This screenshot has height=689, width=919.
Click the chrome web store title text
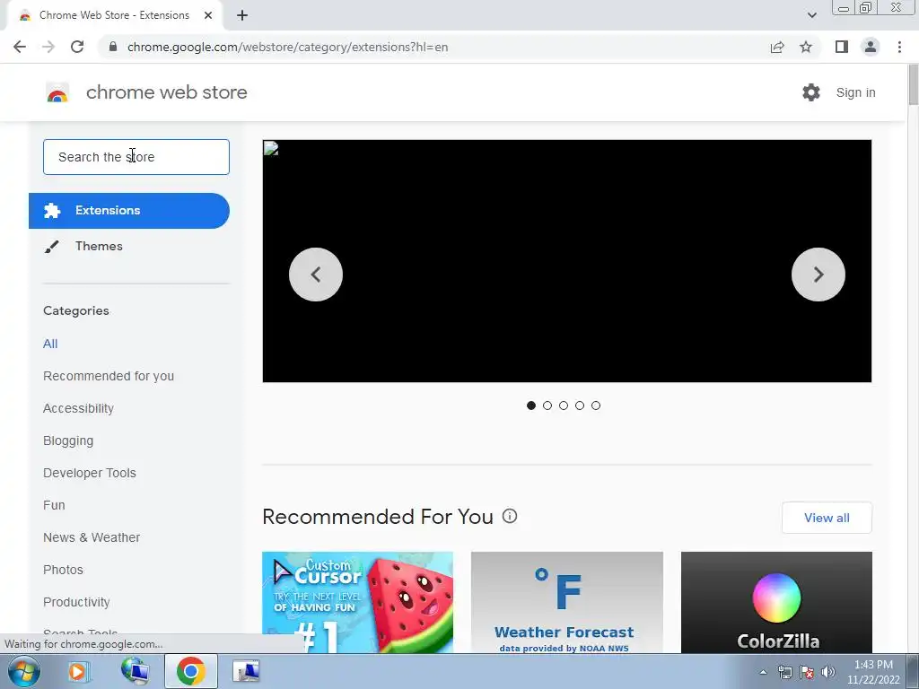166,92
